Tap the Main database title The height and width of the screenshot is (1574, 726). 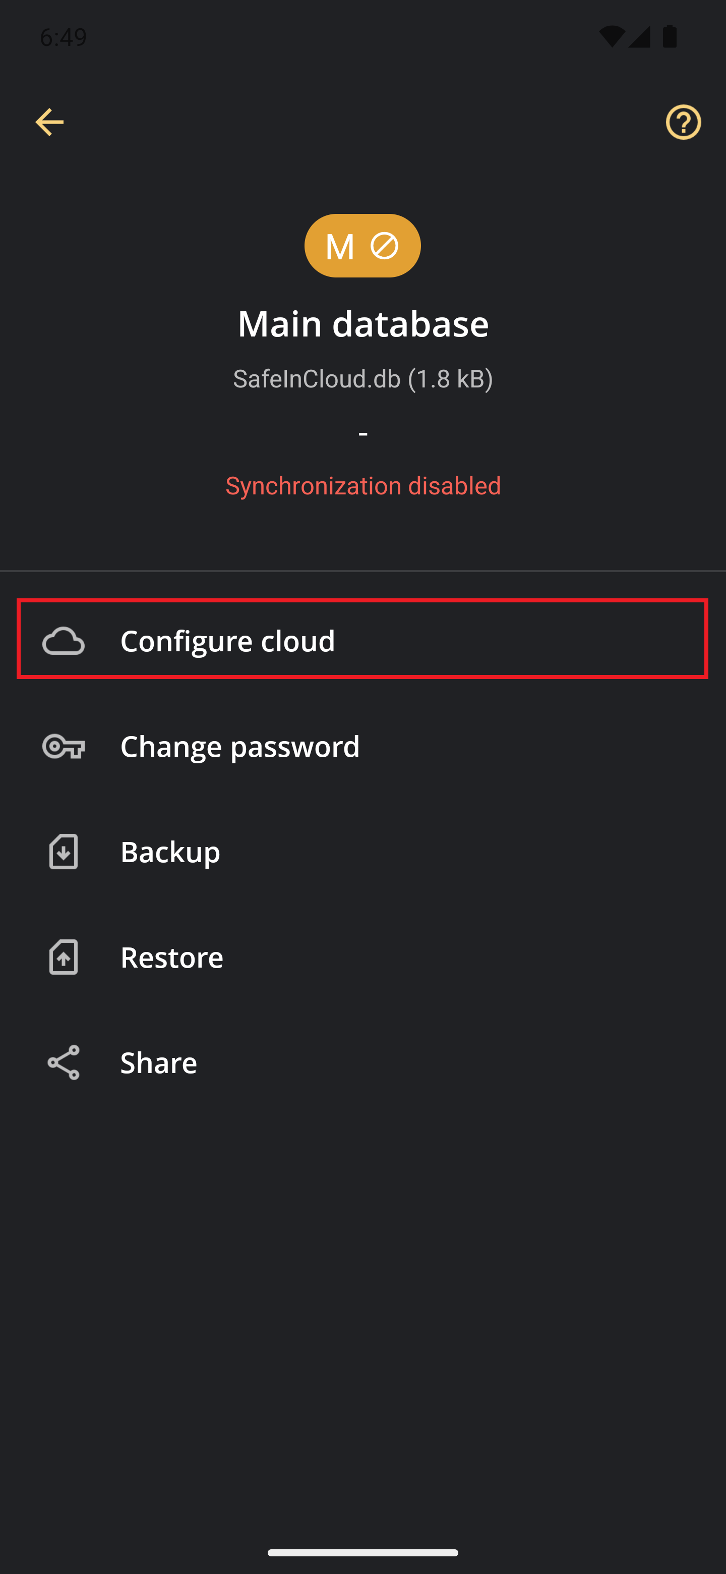click(364, 323)
